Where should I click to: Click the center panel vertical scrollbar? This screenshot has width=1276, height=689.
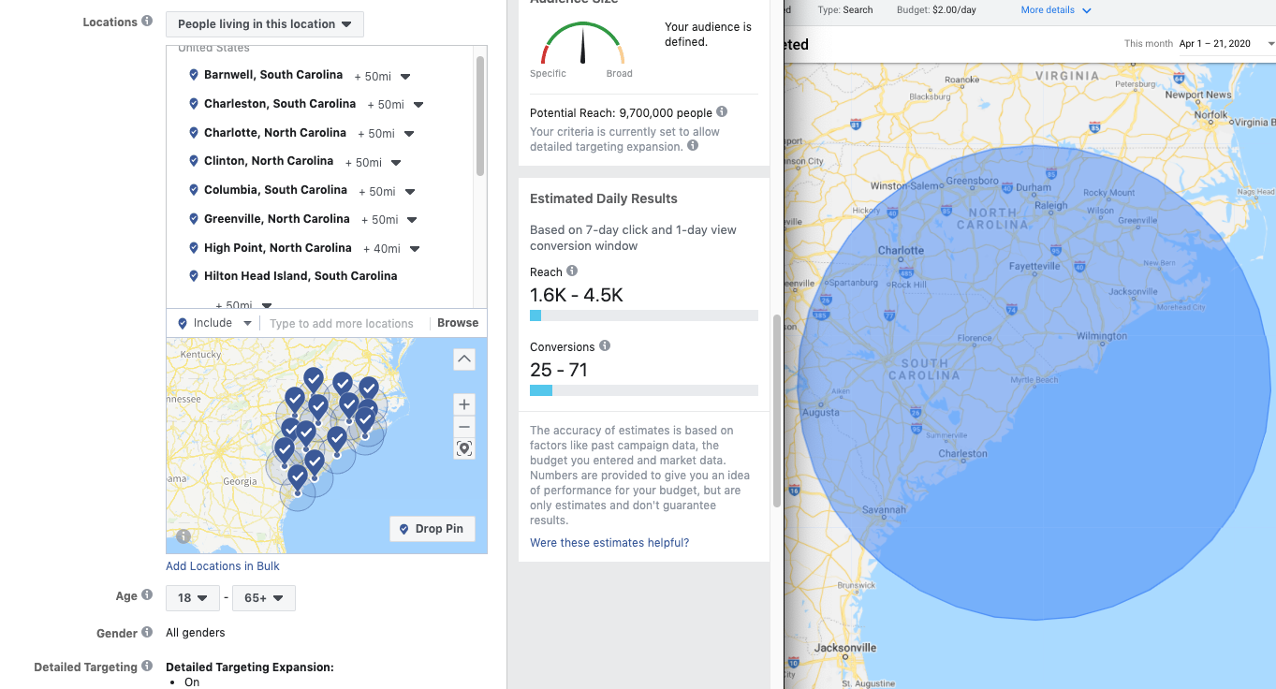pos(776,412)
